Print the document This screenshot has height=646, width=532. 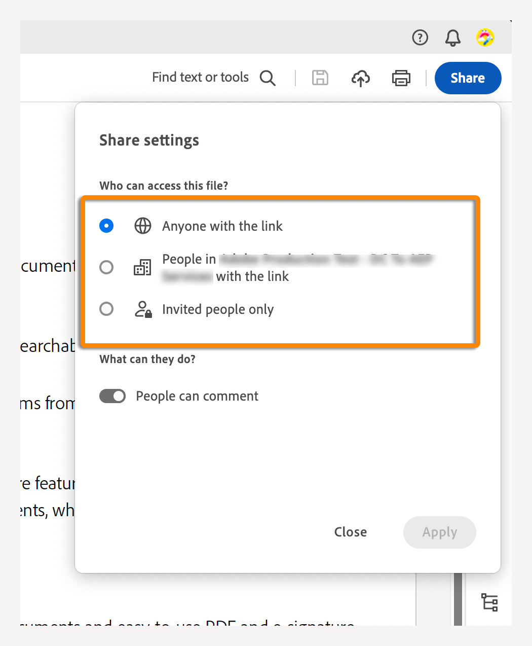[401, 78]
